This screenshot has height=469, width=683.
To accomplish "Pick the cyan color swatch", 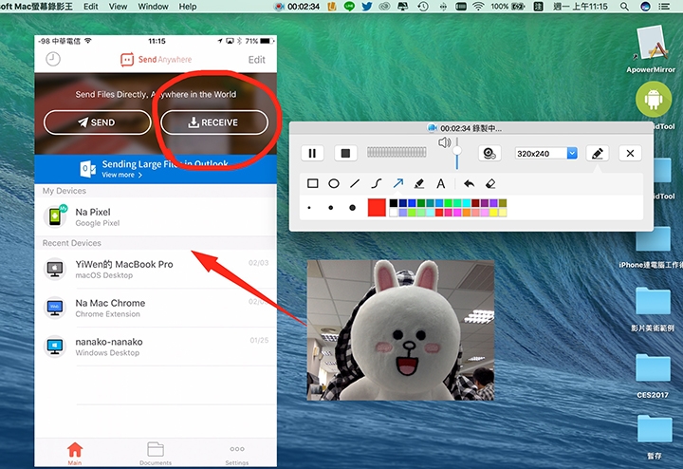I will tap(466, 203).
